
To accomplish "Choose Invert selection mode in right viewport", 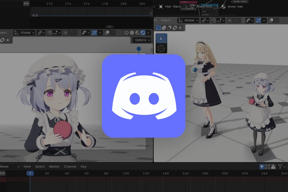I will click(x=175, y=28).
